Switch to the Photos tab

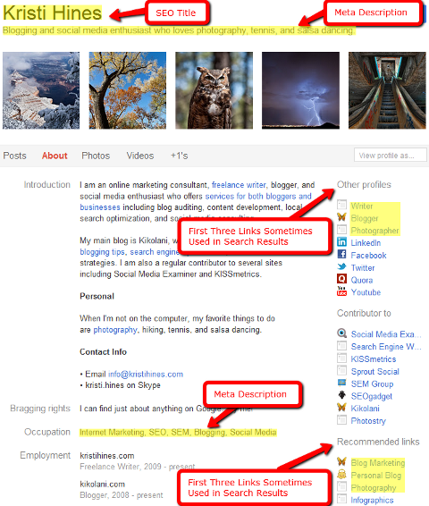(96, 156)
